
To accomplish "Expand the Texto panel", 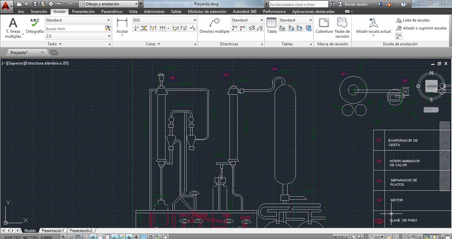I will click(x=55, y=44).
